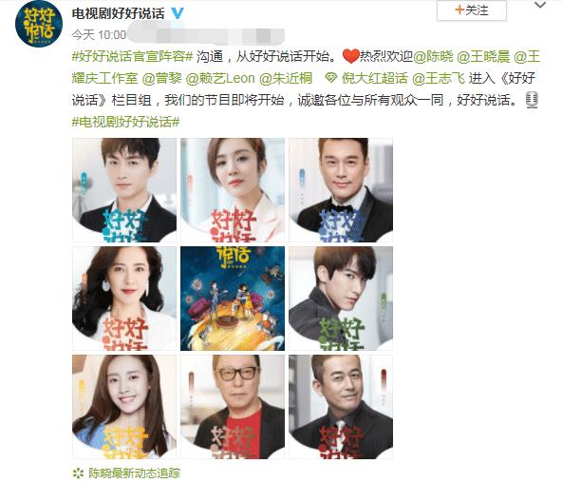The width and height of the screenshot is (562, 483).
Task: Open mention @陈晓 profile link
Action: (433, 57)
